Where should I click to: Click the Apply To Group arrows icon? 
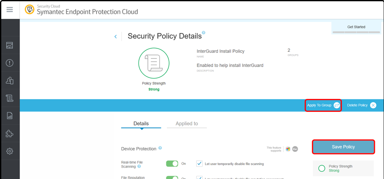click(x=337, y=105)
